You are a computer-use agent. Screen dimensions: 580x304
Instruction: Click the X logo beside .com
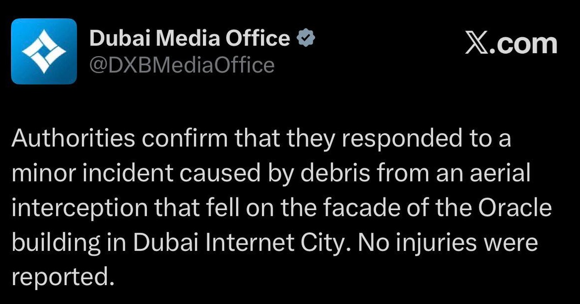[x=478, y=44]
